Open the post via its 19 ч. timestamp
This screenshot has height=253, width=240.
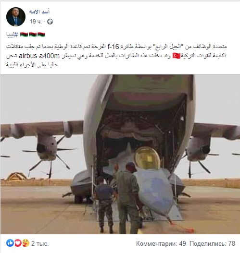[x=36, y=22]
